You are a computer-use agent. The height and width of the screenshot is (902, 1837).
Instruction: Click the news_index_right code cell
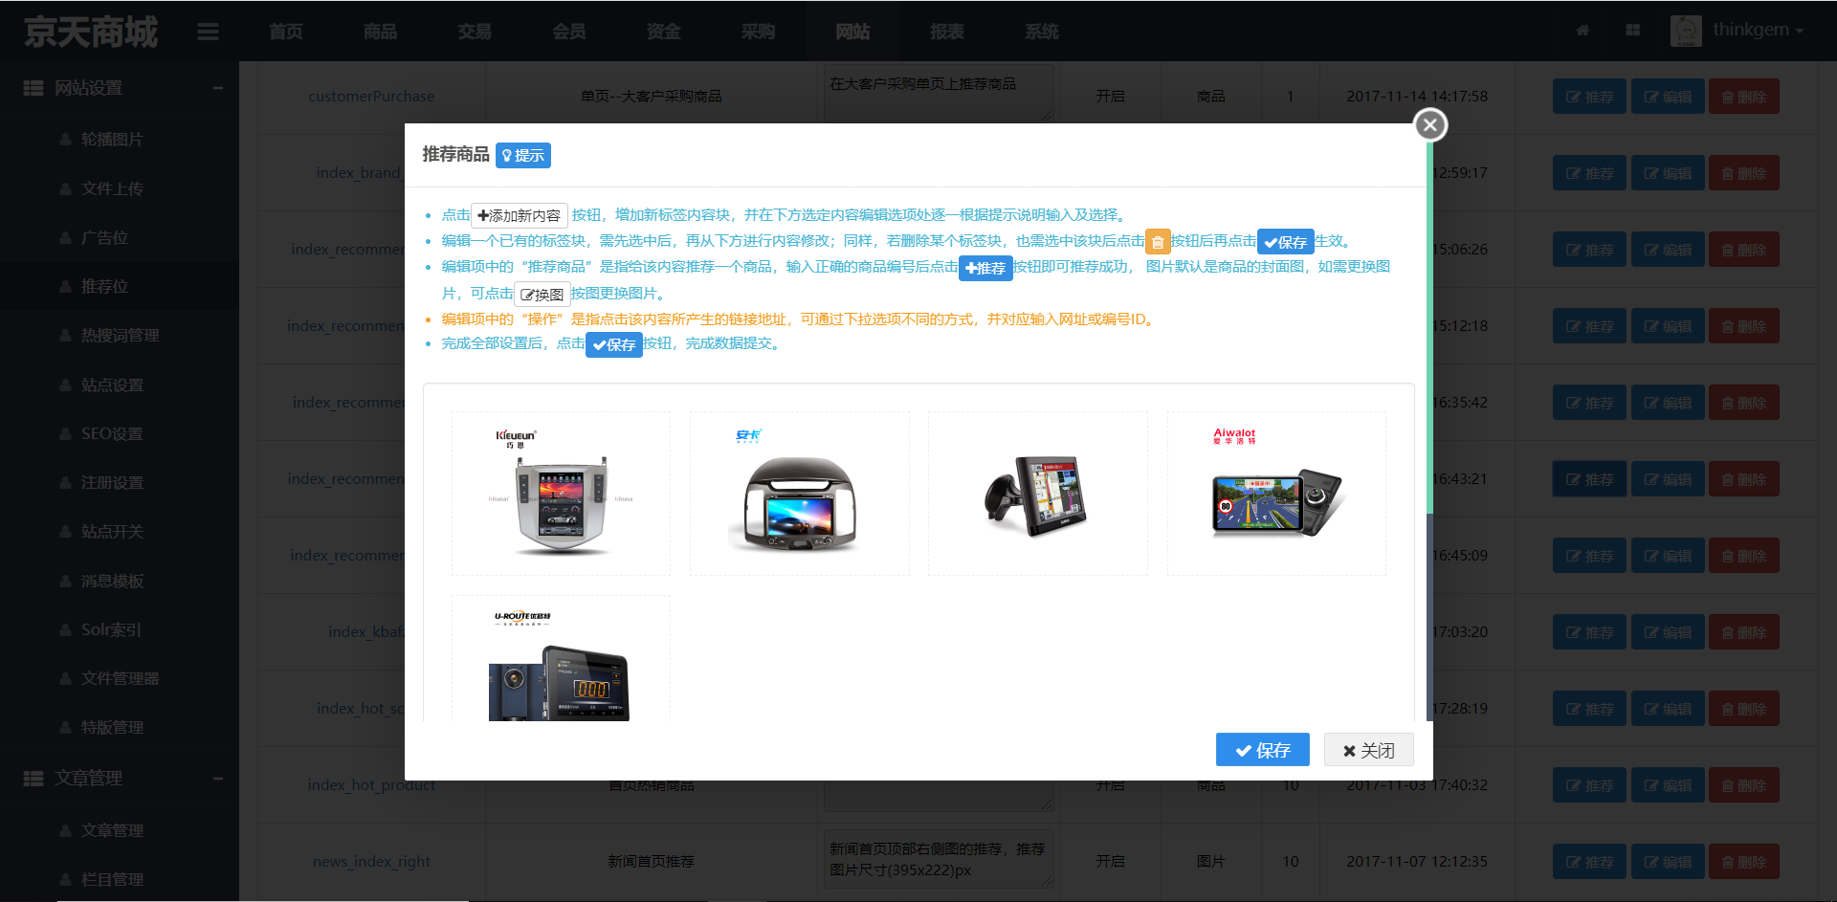click(371, 862)
